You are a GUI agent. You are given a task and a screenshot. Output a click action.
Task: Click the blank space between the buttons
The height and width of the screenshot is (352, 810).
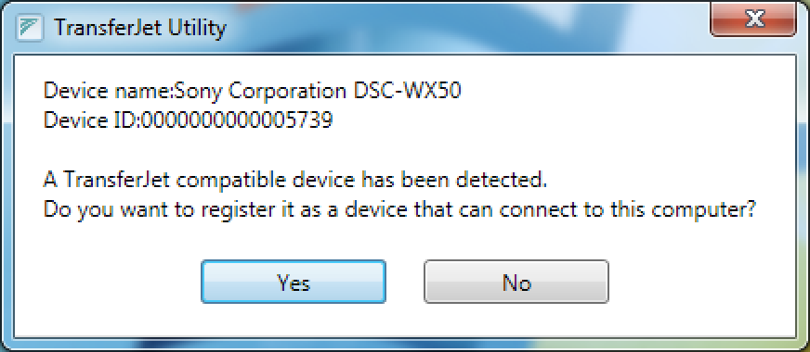point(404,282)
